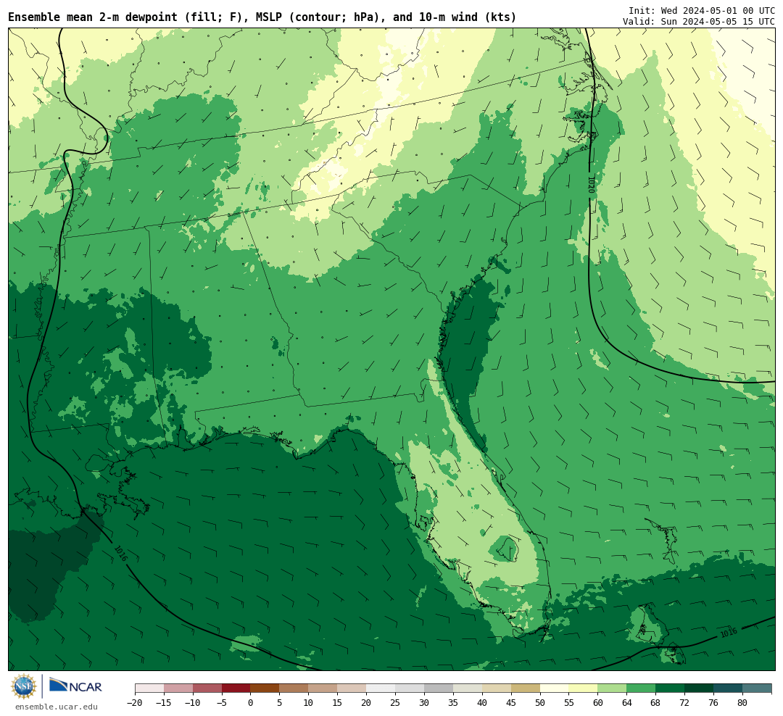Pick the pale yellow swatch between 55 and 60
This screenshot has width=783, height=716.
pos(583,688)
